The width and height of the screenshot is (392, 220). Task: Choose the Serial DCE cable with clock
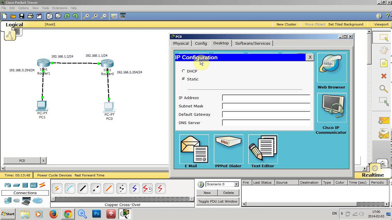point(147,189)
